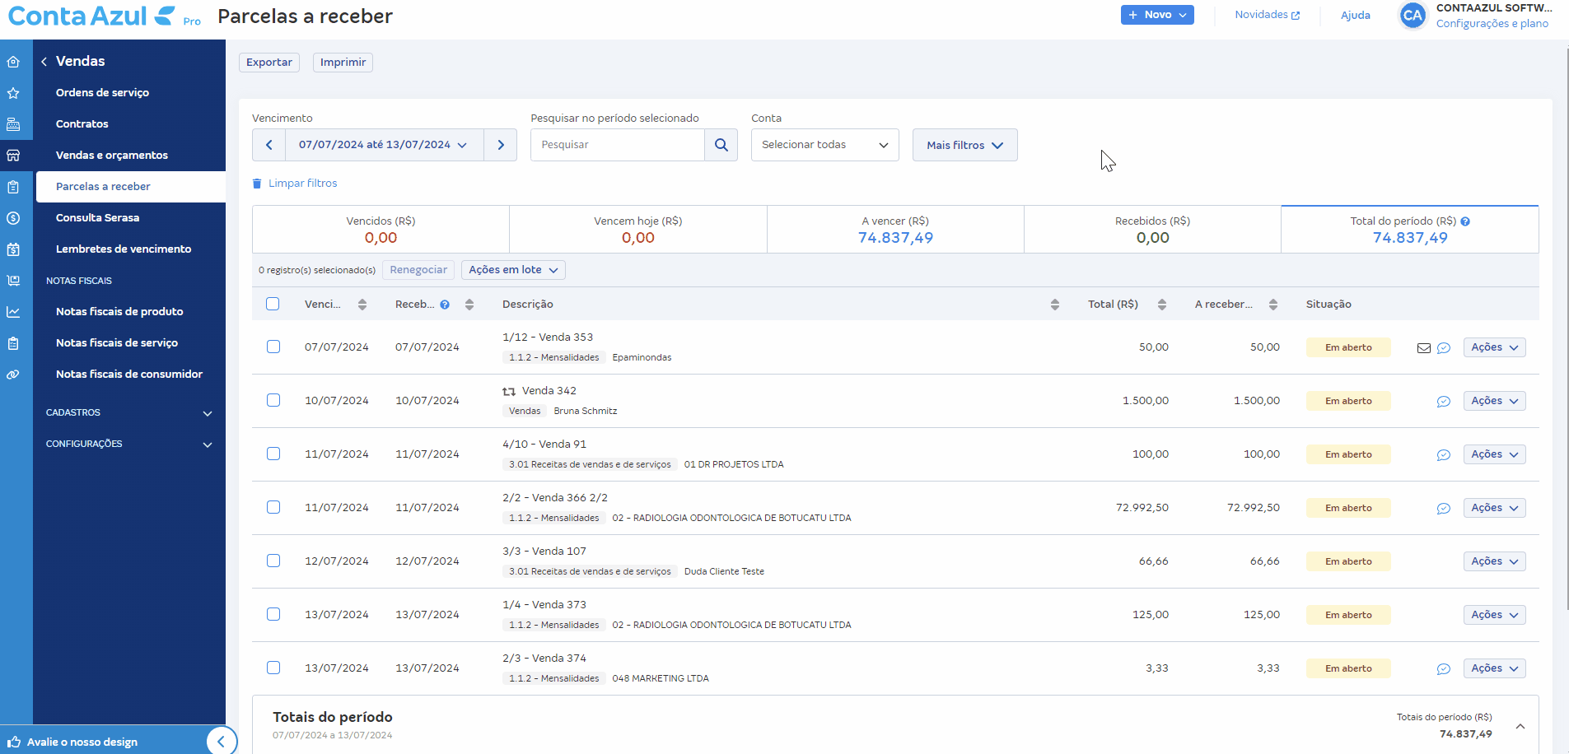The height and width of the screenshot is (754, 1569).
Task: Go to previous period arrow
Action: point(269,145)
